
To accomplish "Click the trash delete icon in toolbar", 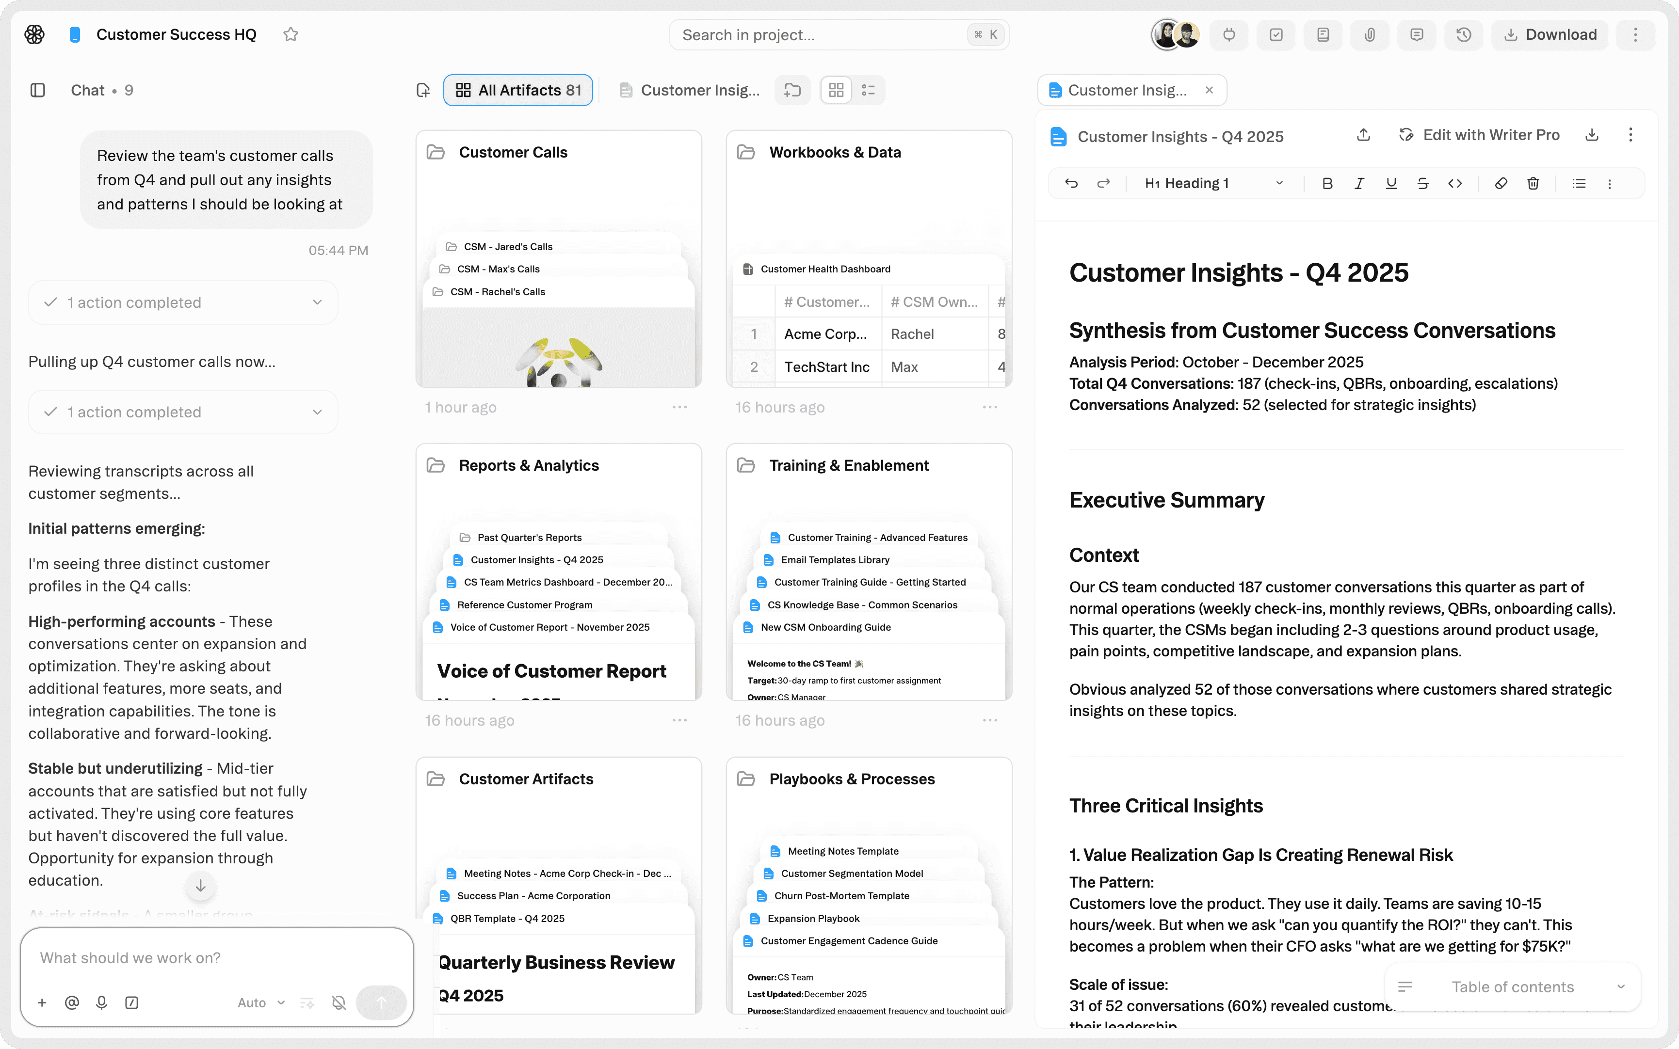I will pos(1533,183).
